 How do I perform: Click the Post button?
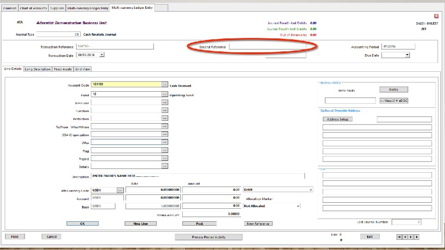[199, 224]
